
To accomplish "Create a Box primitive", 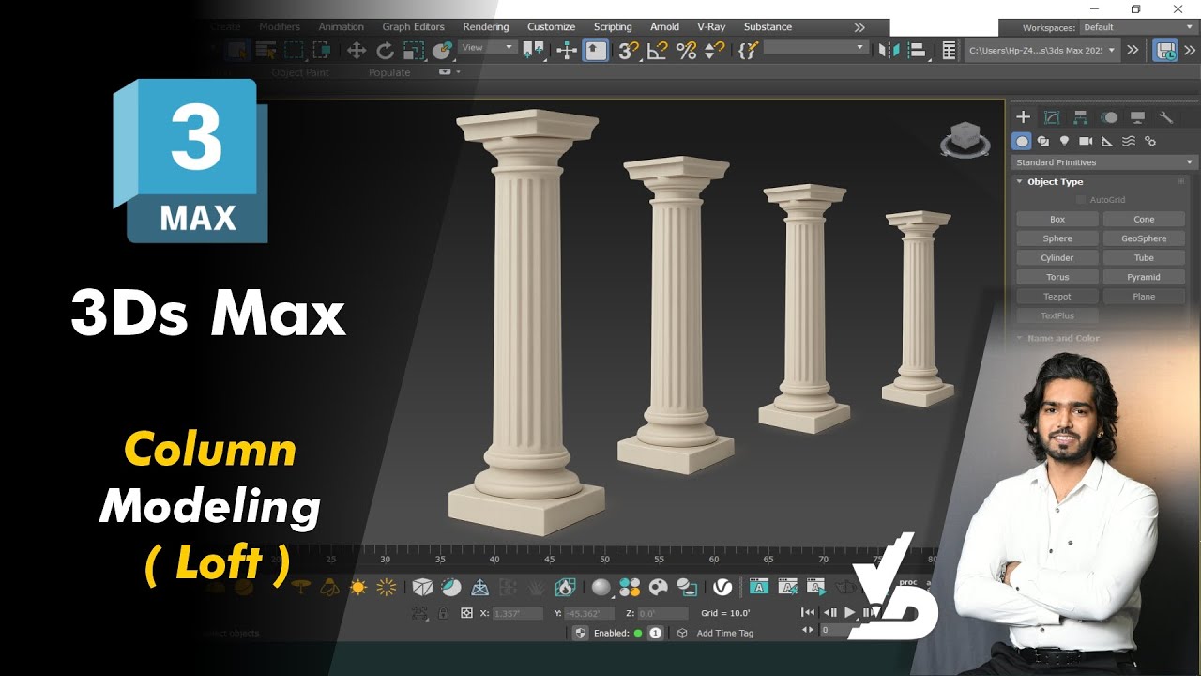I will tap(1057, 220).
